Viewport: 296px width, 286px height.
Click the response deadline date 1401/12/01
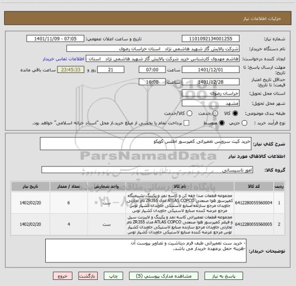(x=211, y=70)
